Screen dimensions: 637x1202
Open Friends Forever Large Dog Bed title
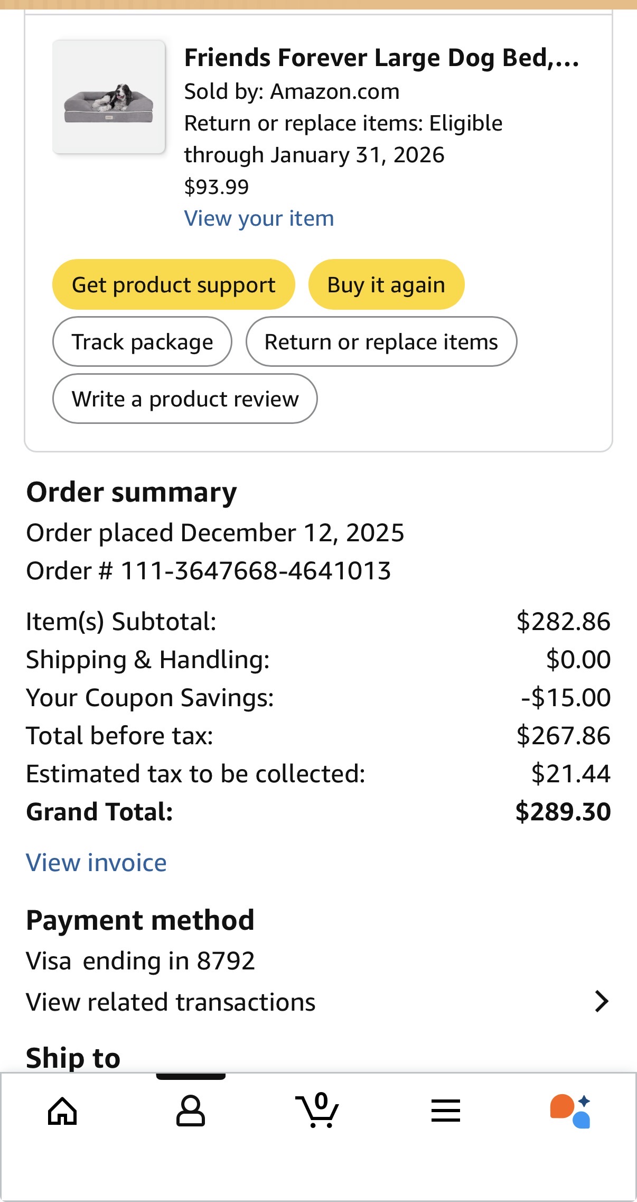pyautogui.click(x=381, y=58)
